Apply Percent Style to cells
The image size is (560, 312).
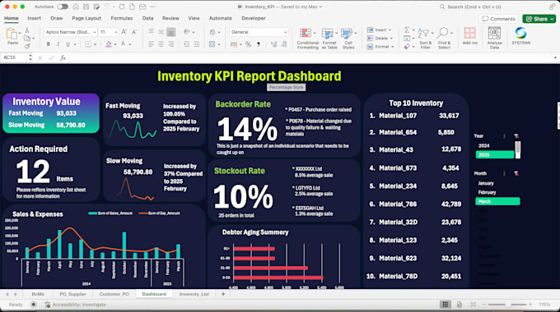coord(248,44)
